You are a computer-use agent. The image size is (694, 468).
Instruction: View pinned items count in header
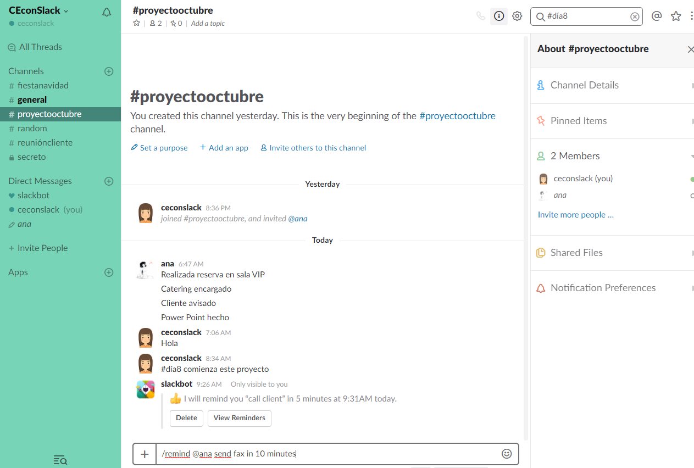point(176,23)
